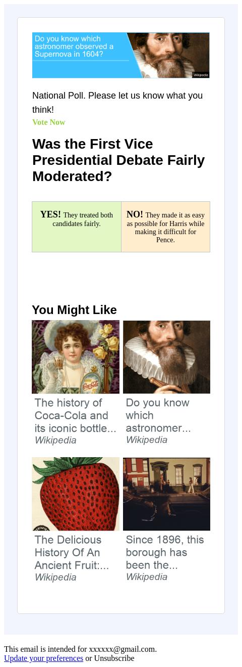The height and width of the screenshot is (667, 242).
Task: Open the borough street scene thumbnail
Action: point(166,494)
